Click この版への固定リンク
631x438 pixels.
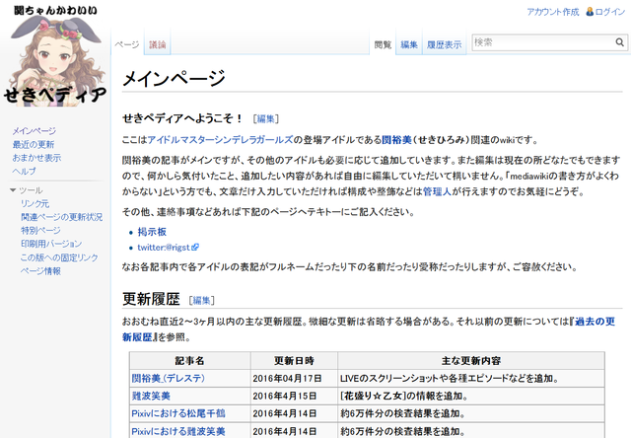(59, 257)
